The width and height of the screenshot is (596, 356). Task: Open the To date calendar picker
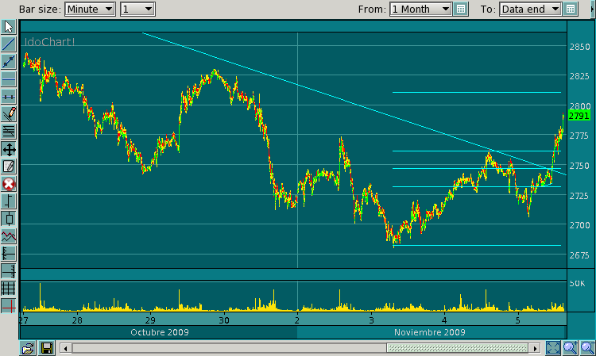click(571, 9)
